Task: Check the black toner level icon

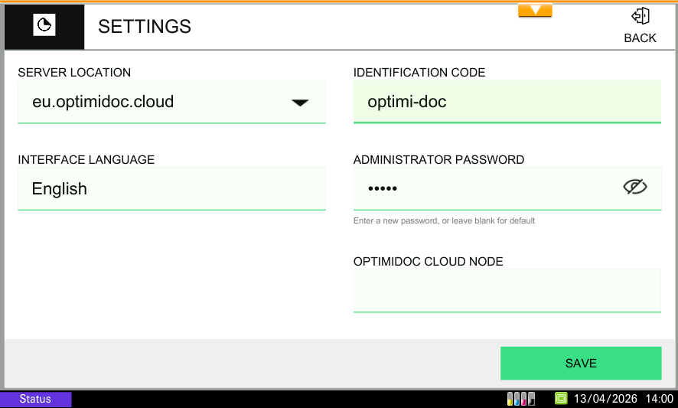Action: click(x=531, y=399)
